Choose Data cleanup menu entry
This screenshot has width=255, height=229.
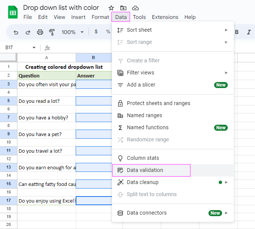click(x=173, y=183)
